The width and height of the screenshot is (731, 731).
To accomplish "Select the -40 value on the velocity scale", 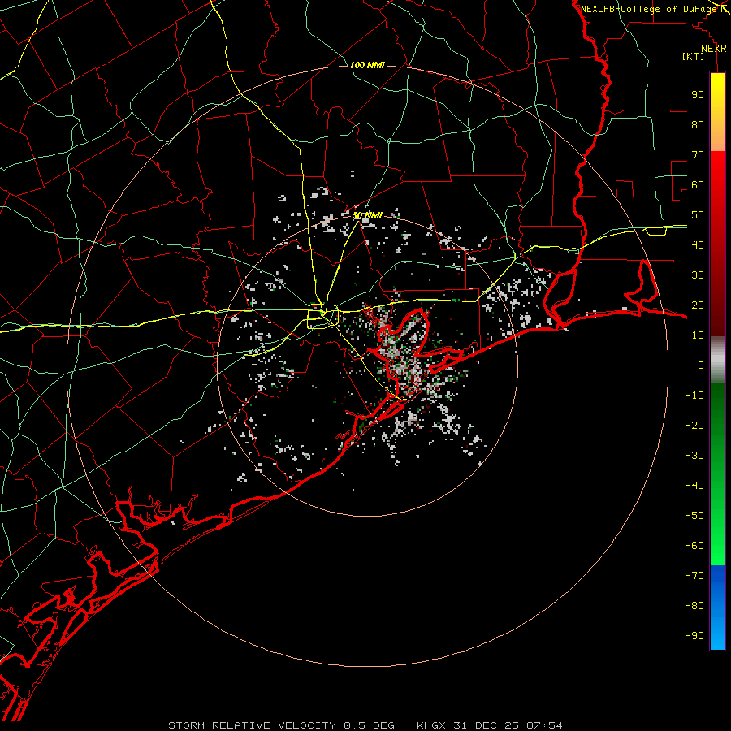I will pyautogui.click(x=694, y=486).
